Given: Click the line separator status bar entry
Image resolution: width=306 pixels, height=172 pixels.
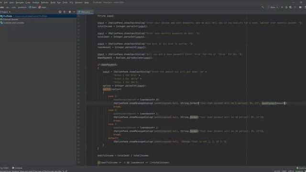Looking at the screenshot, I should point(284,171).
